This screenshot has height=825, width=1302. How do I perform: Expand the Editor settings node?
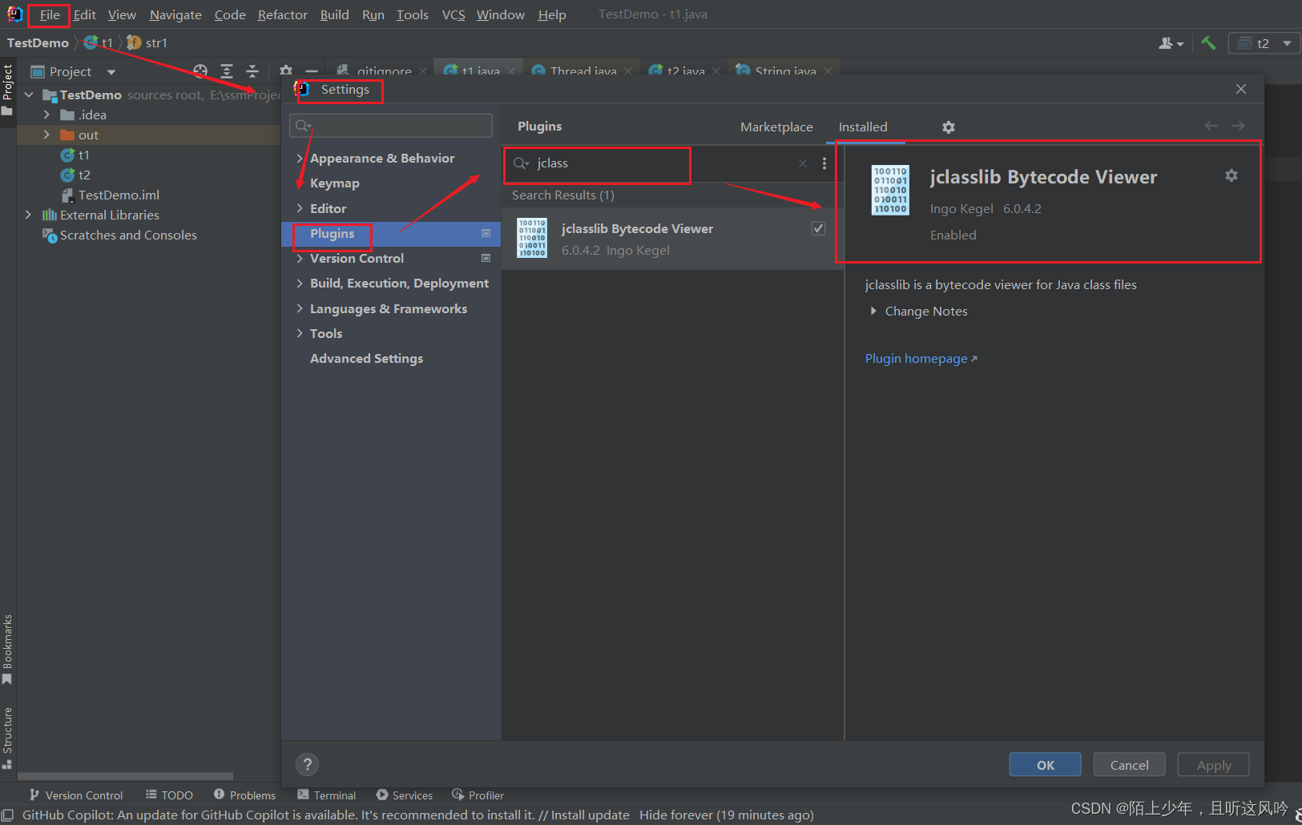(x=300, y=208)
